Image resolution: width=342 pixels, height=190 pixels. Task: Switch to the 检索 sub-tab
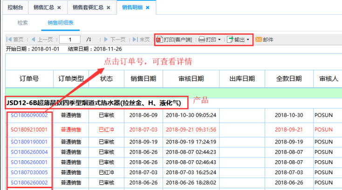22,23
